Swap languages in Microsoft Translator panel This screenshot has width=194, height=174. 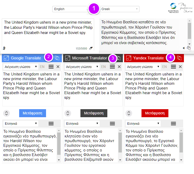[68, 113]
